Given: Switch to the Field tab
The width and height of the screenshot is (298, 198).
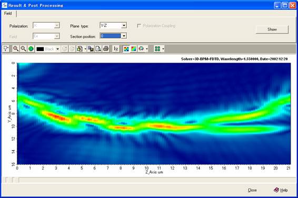Looking at the screenshot, I should (8, 13).
